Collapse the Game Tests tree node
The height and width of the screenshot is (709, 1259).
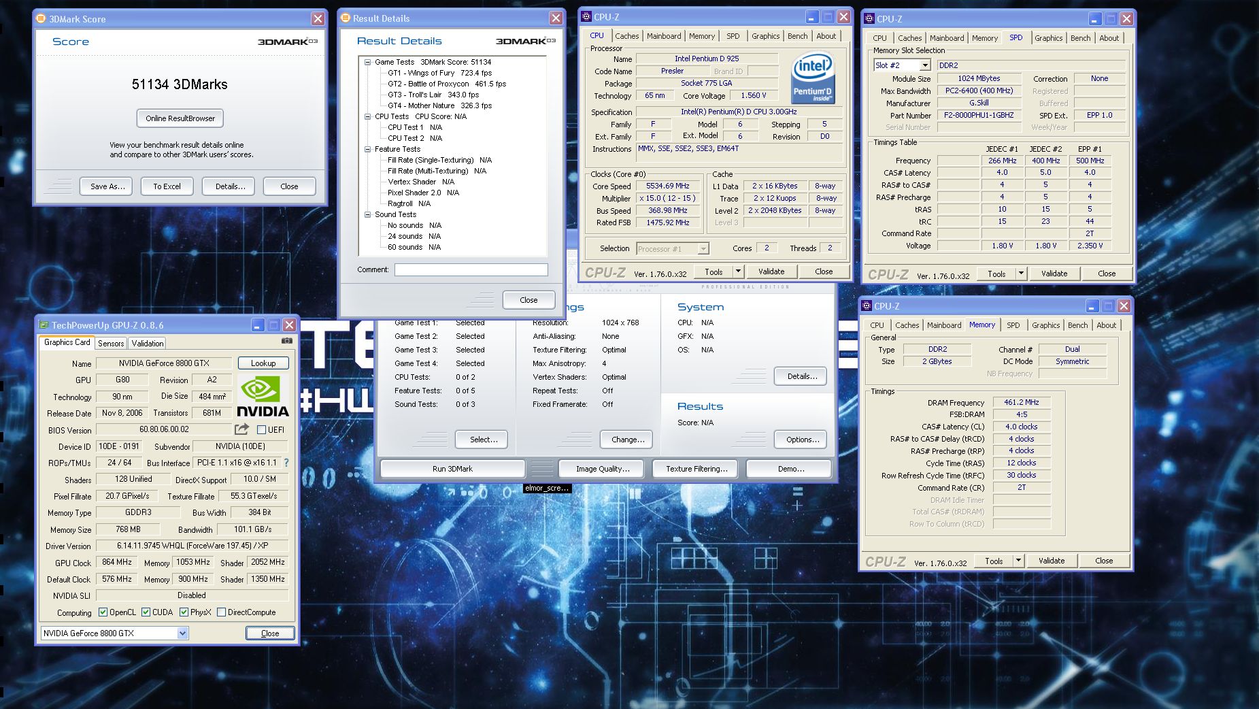point(367,62)
